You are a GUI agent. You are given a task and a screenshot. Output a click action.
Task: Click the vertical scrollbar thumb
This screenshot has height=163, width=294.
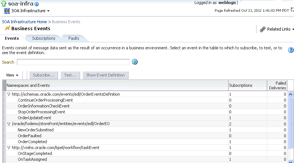point(290,123)
